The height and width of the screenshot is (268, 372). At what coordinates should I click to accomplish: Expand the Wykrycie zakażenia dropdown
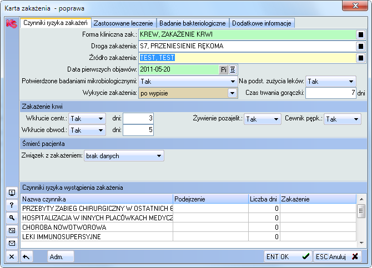click(x=232, y=93)
